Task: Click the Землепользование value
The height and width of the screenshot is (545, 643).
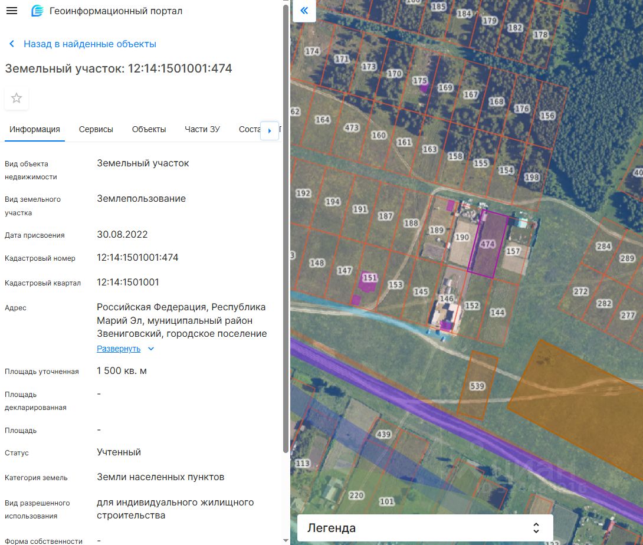Action: pos(141,199)
